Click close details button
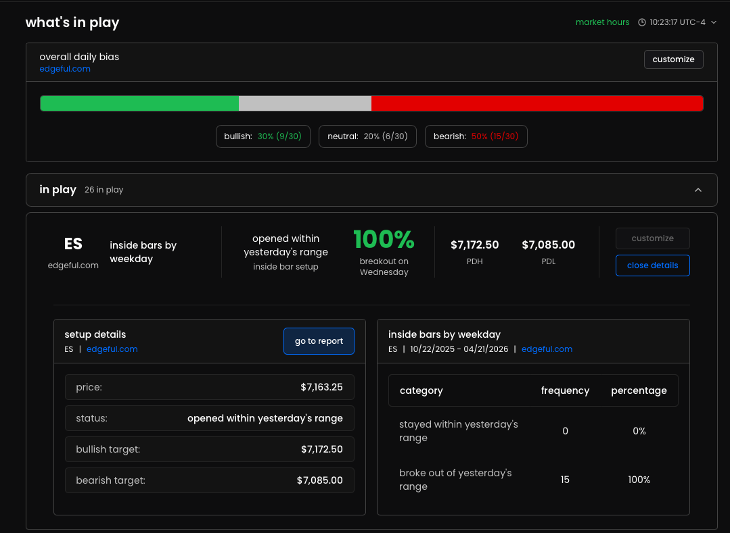 tap(652, 265)
